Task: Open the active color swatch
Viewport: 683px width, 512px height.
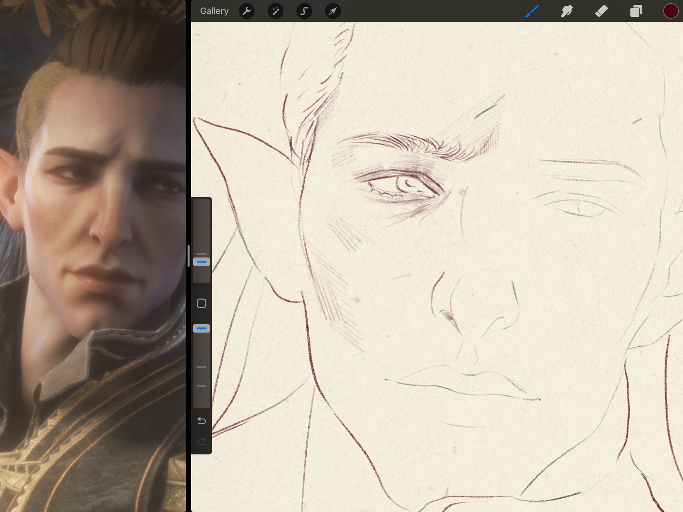Action: pos(670,11)
